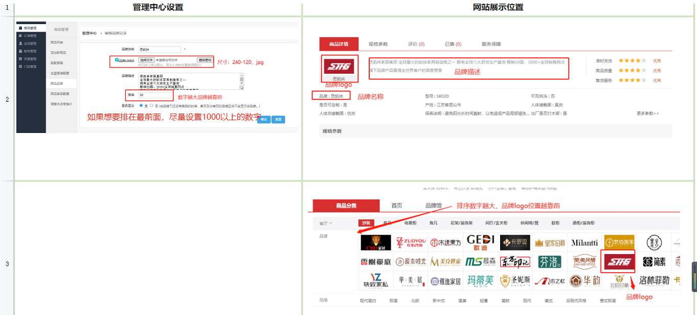Select 商品品牌 in the submenu list

pyautogui.click(x=57, y=83)
